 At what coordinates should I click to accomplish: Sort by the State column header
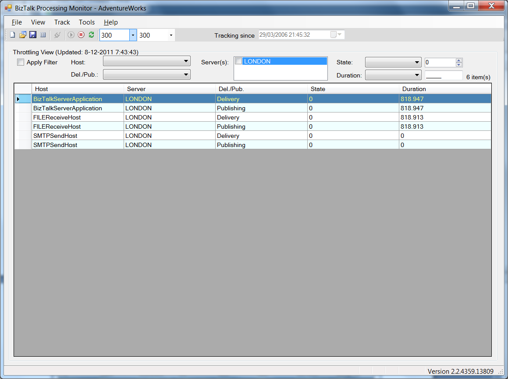point(353,89)
